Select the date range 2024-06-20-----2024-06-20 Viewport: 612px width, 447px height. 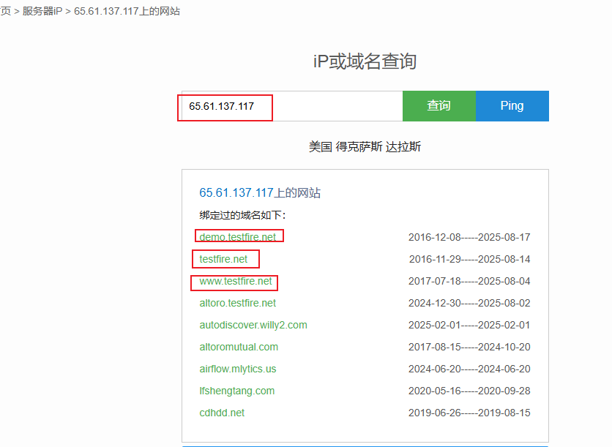(x=469, y=369)
